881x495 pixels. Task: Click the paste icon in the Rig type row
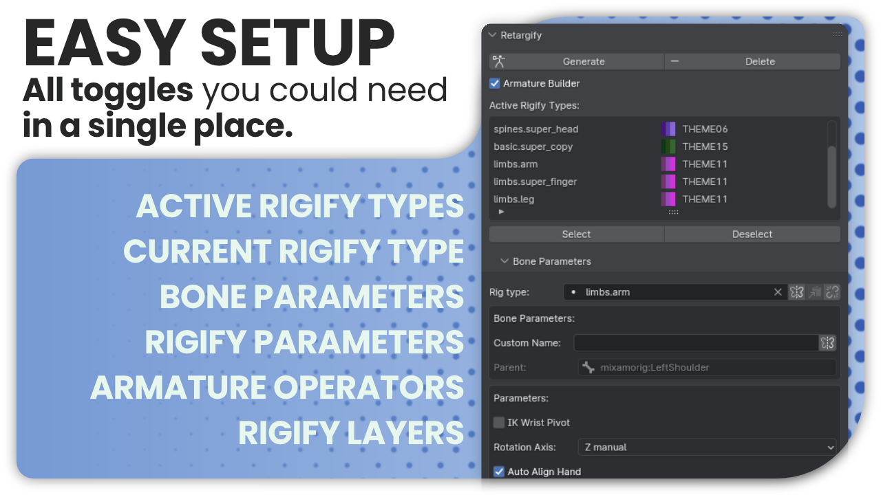pyautogui.click(x=814, y=291)
